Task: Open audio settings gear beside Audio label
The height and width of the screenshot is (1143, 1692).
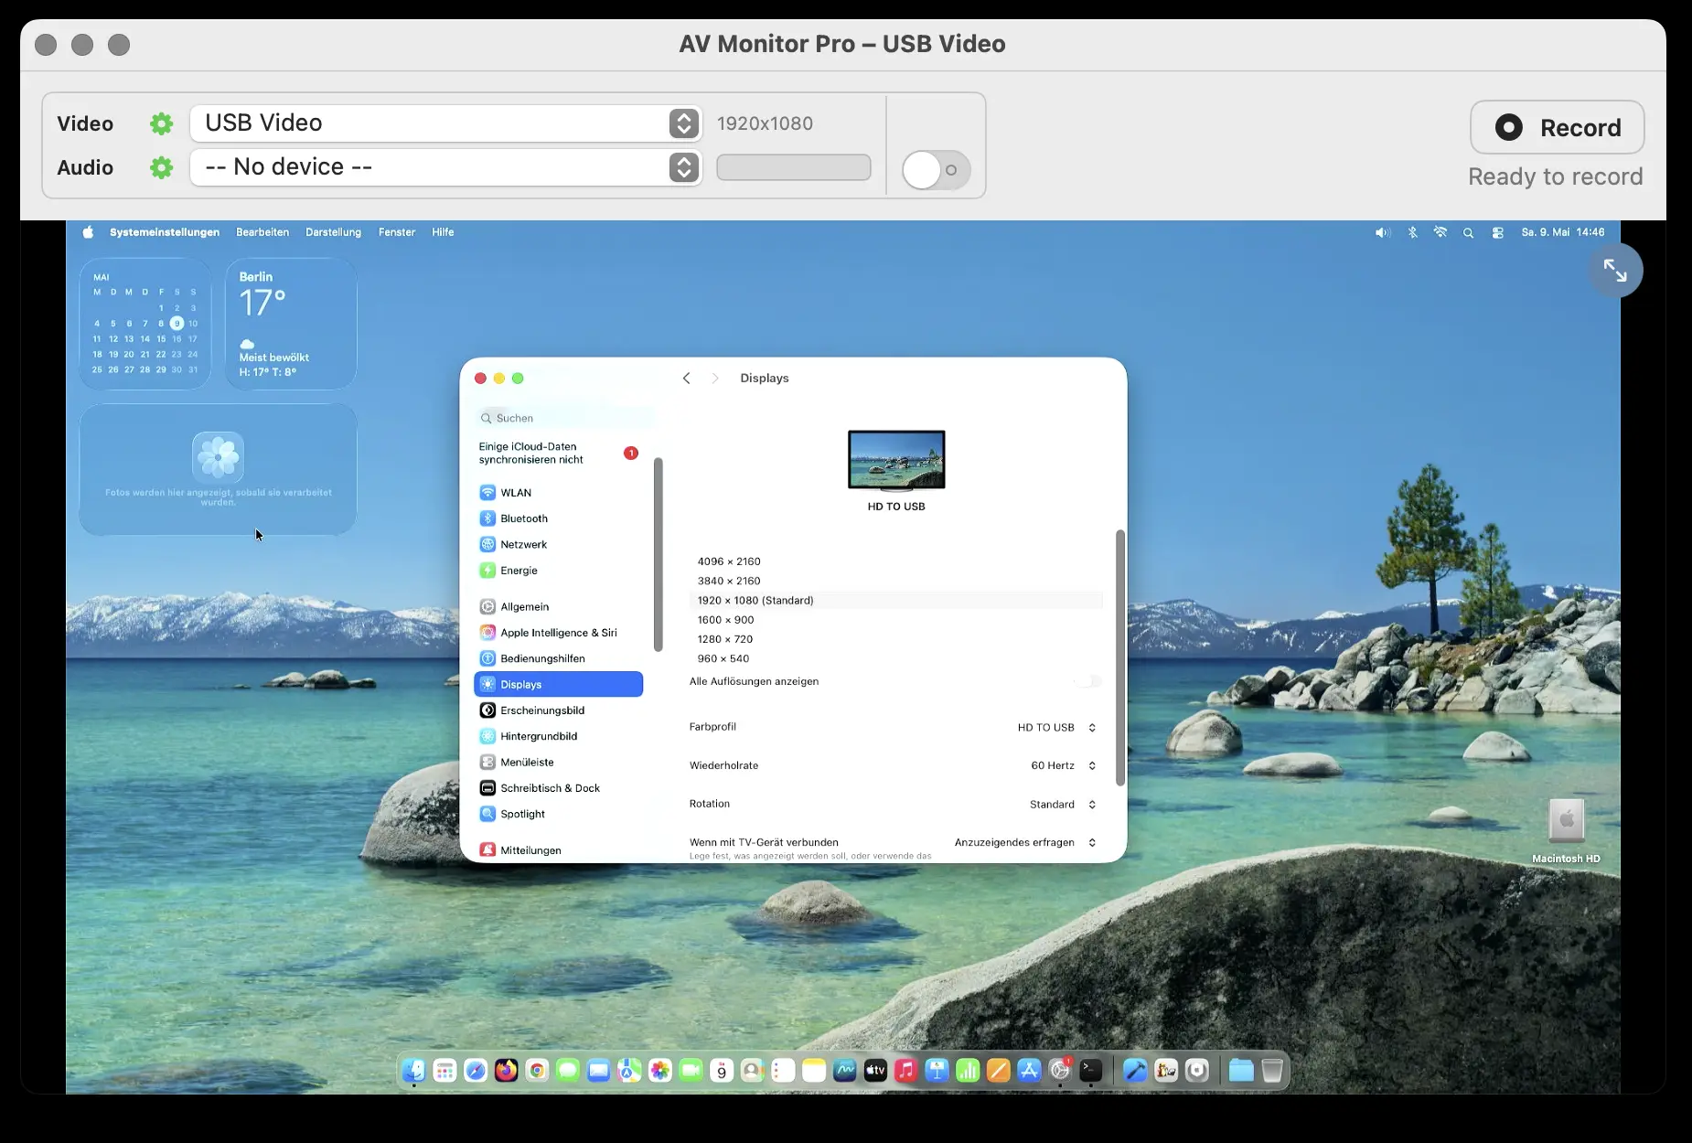Action: click(x=162, y=167)
